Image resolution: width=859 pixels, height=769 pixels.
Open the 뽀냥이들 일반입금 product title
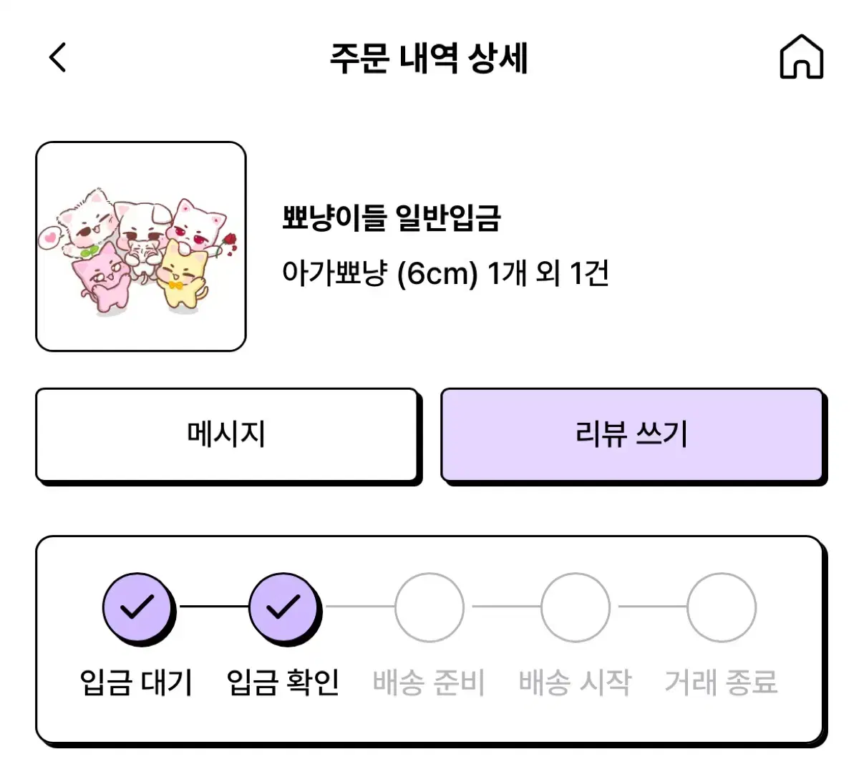pos(391,218)
